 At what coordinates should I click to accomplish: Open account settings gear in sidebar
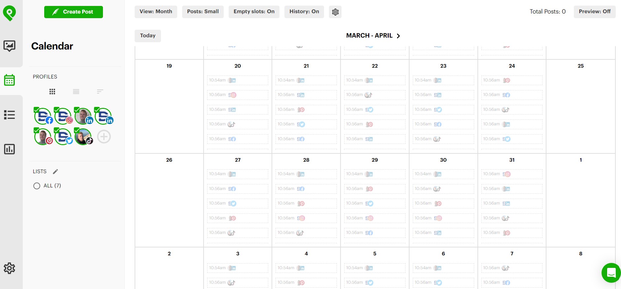coord(9,268)
